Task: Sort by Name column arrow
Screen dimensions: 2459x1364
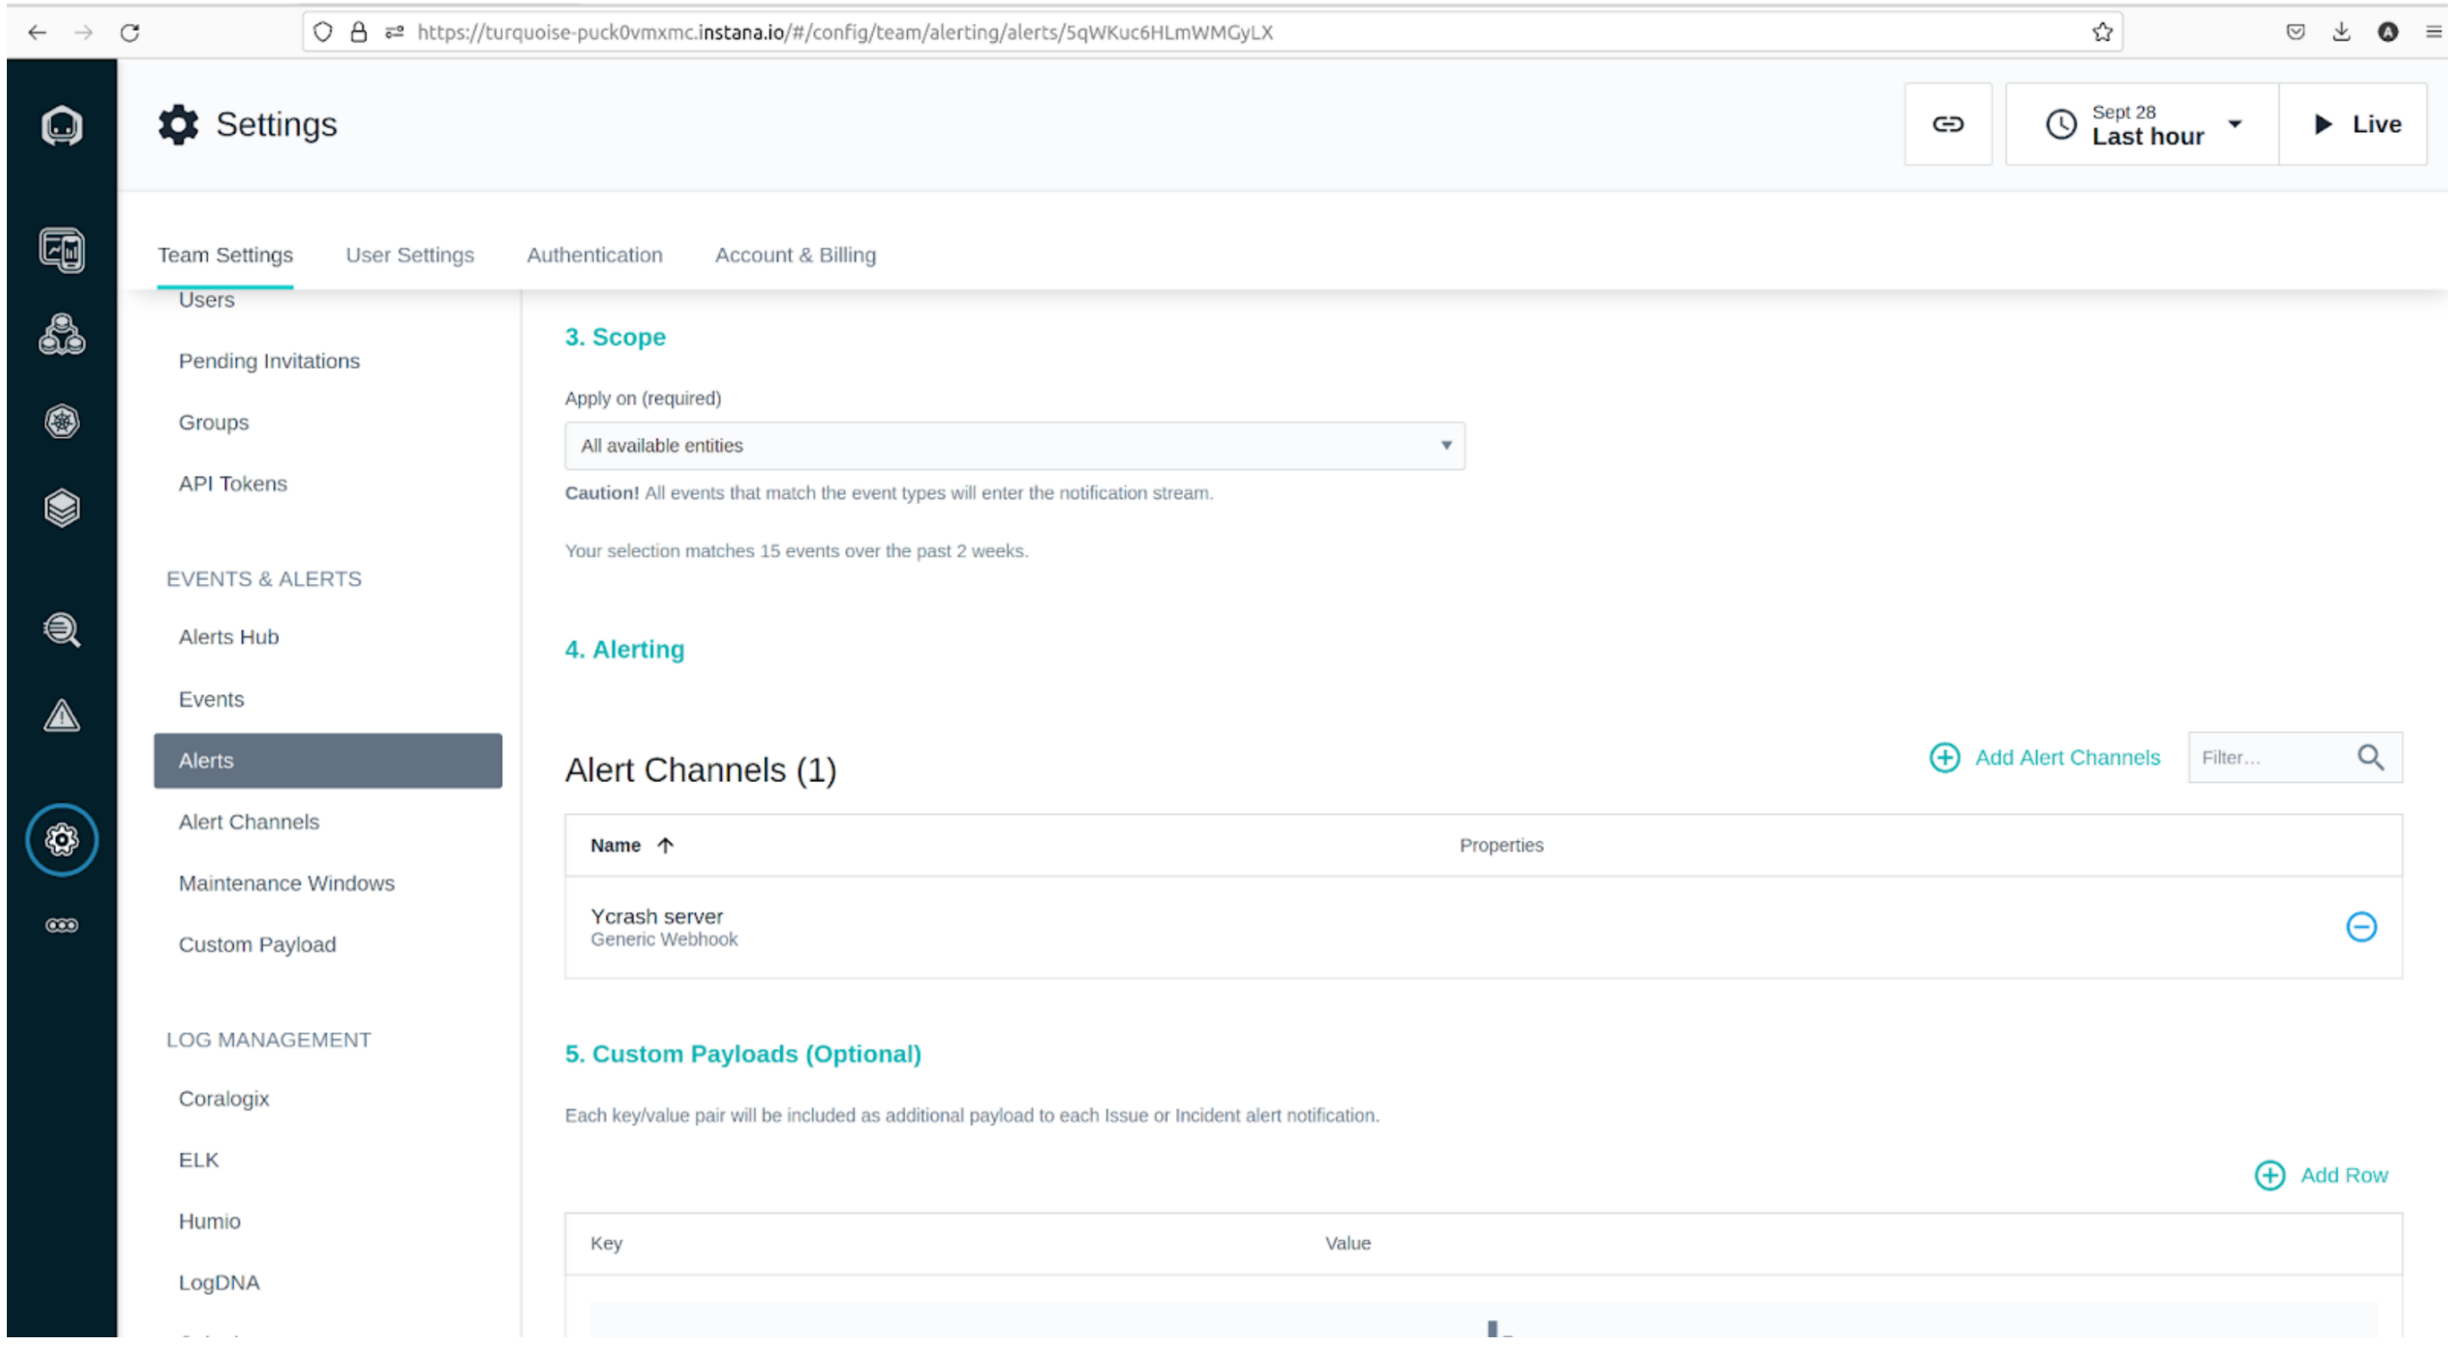Action: coord(666,846)
